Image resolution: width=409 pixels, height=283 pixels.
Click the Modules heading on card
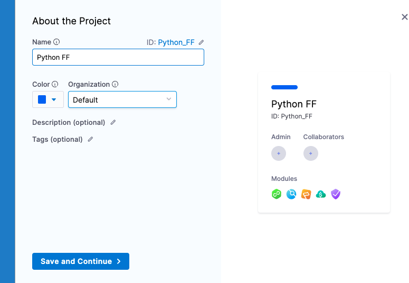coord(284,179)
